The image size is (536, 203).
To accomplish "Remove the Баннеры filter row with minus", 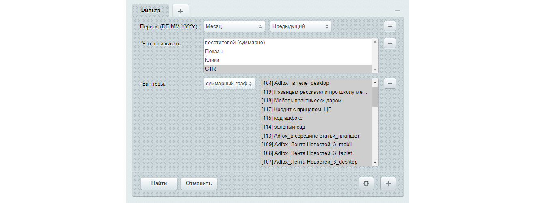I will (x=390, y=83).
